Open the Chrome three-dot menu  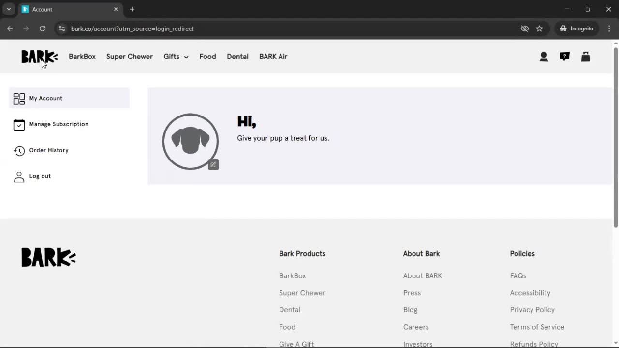(609, 29)
